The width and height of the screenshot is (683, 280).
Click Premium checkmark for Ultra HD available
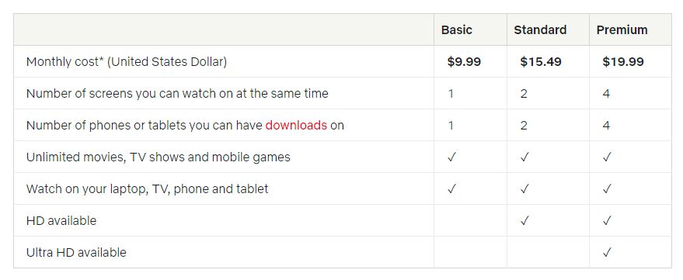pyautogui.click(x=607, y=252)
